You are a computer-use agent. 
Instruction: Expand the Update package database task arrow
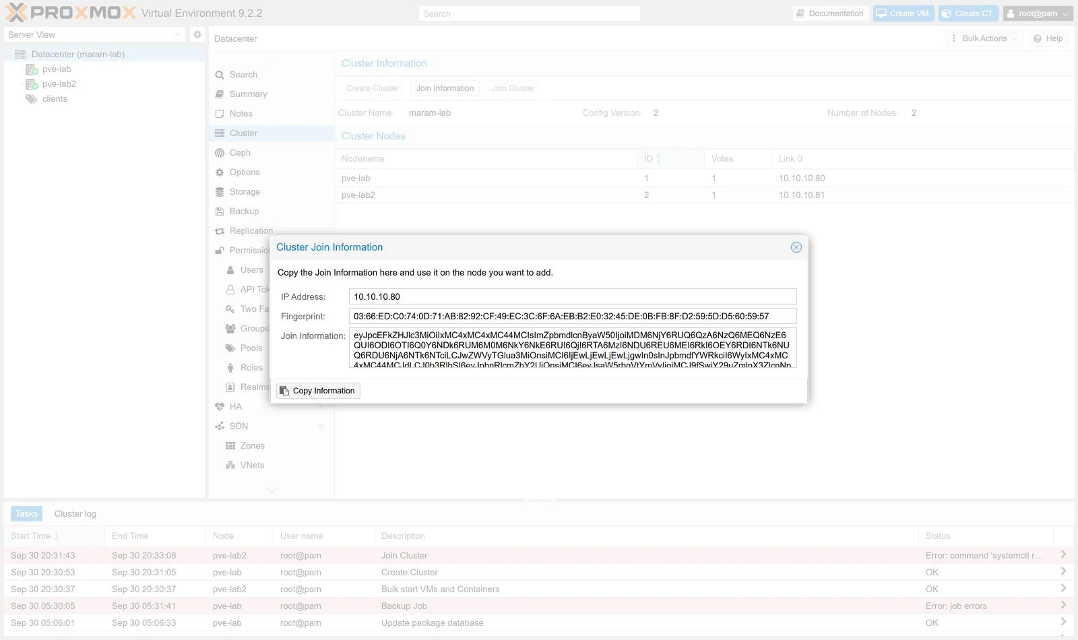click(x=1063, y=622)
